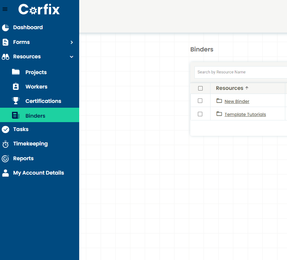Click the Dashboard pie chart icon

pyautogui.click(x=5, y=28)
